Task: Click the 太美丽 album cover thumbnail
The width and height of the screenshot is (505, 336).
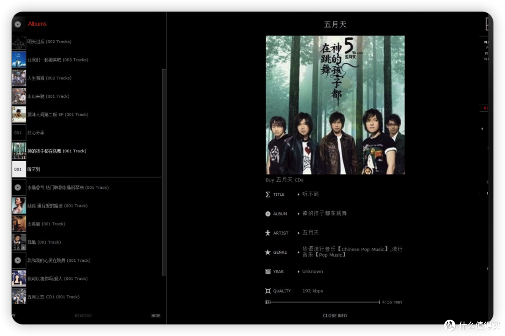Action: click(19, 224)
